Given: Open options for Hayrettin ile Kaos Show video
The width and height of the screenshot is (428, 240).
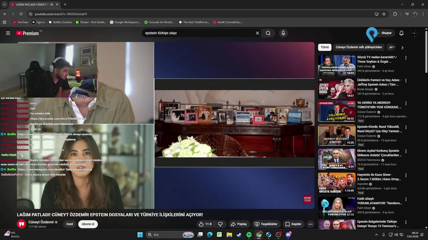Looking at the screenshot, I should tap(406, 175).
